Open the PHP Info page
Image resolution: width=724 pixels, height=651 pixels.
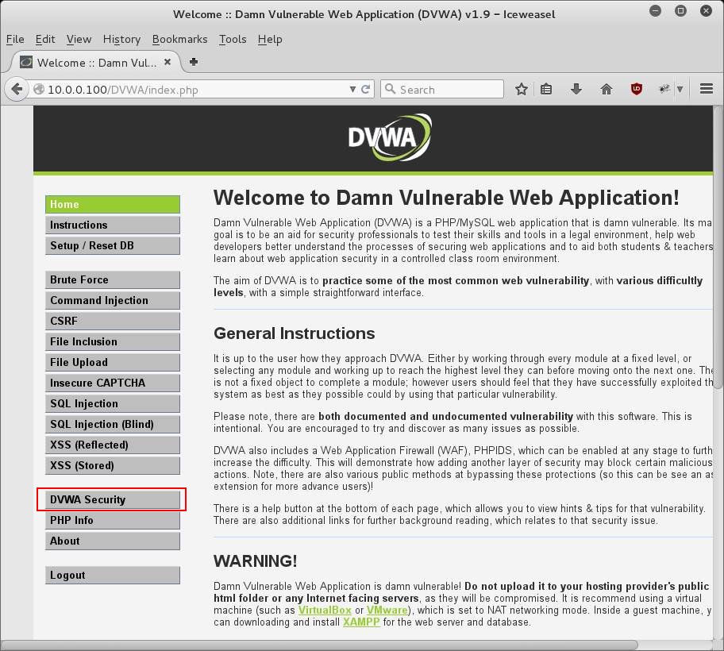(x=113, y=520)
